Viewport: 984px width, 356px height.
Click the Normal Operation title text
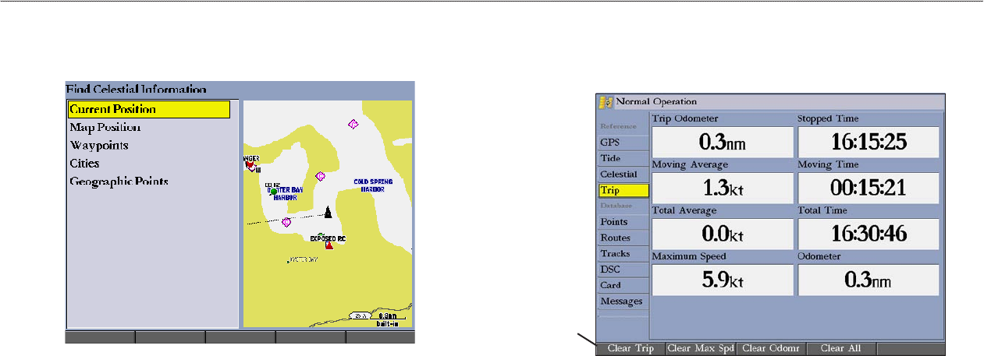tap(656, 101)
